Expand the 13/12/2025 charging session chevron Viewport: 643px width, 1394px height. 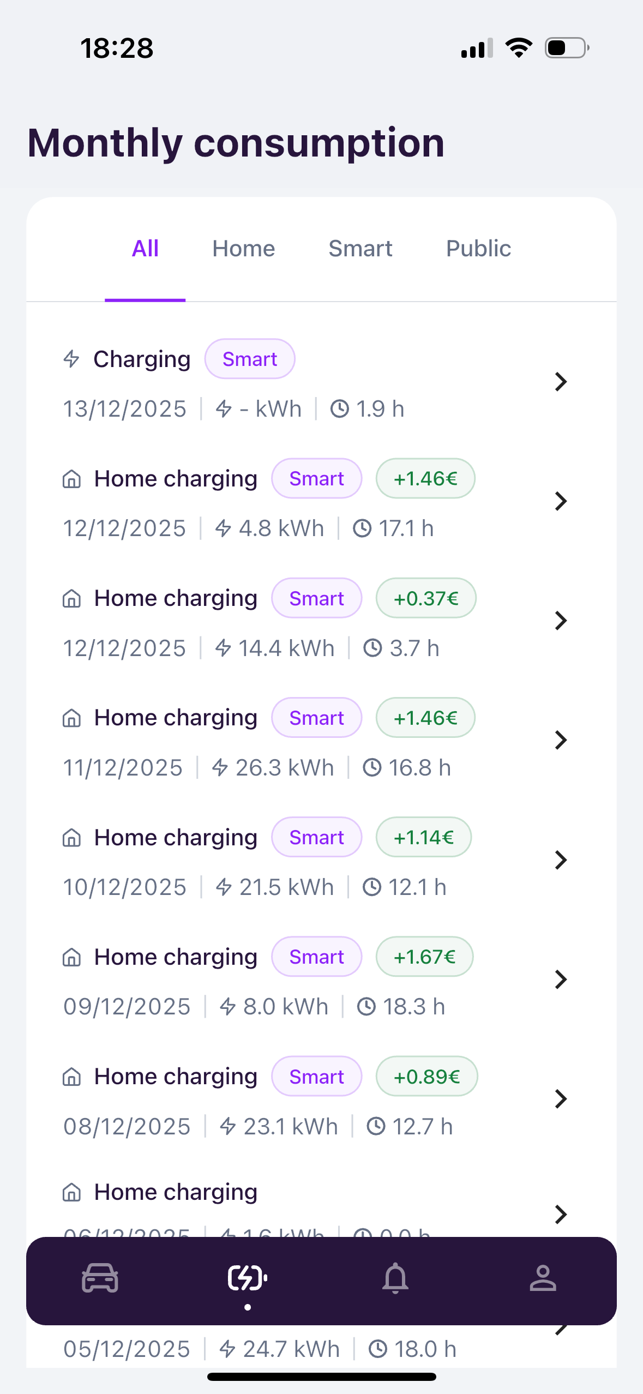tap(561, 382)
